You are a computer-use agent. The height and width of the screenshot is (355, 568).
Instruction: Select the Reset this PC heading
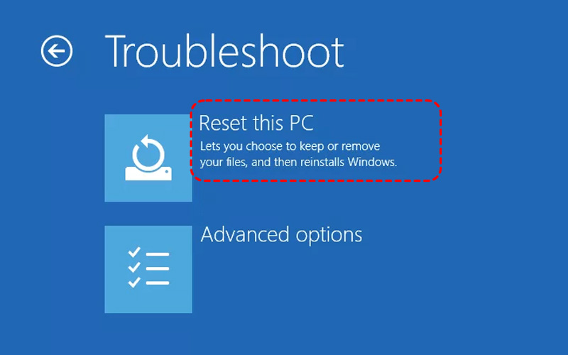(x=256, y=123)
